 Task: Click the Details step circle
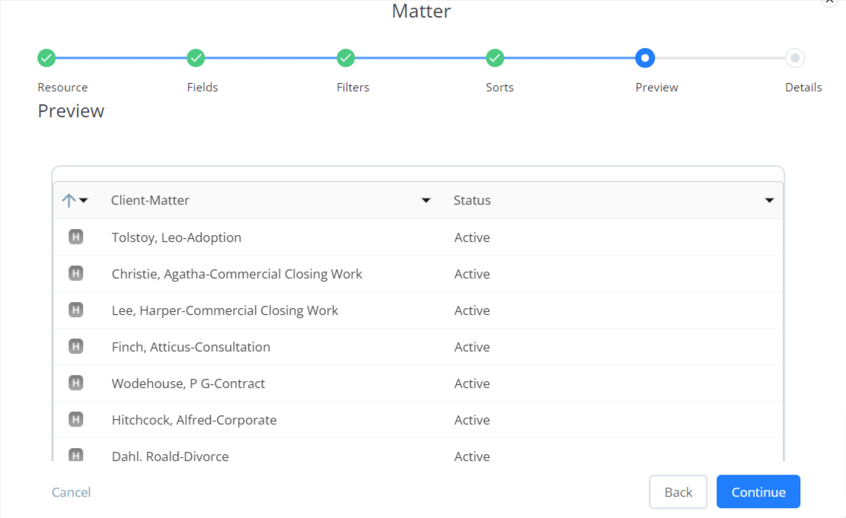(x=795, y=58)
